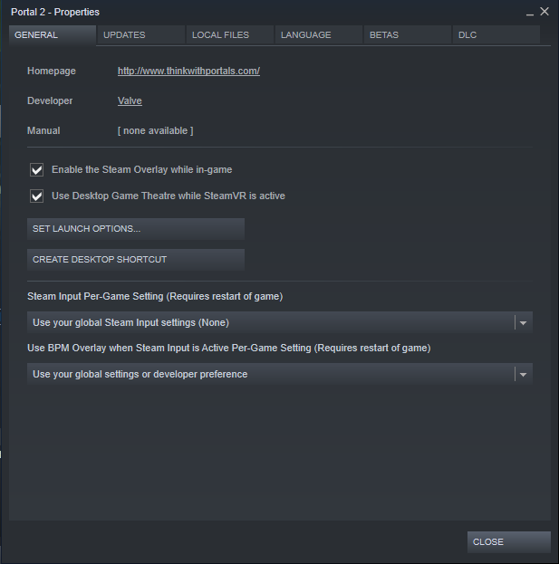Image resolution: width=559 pixels, height=564 pixels.
Task: Follow the Valve developer link
Action: coord(130,100)
